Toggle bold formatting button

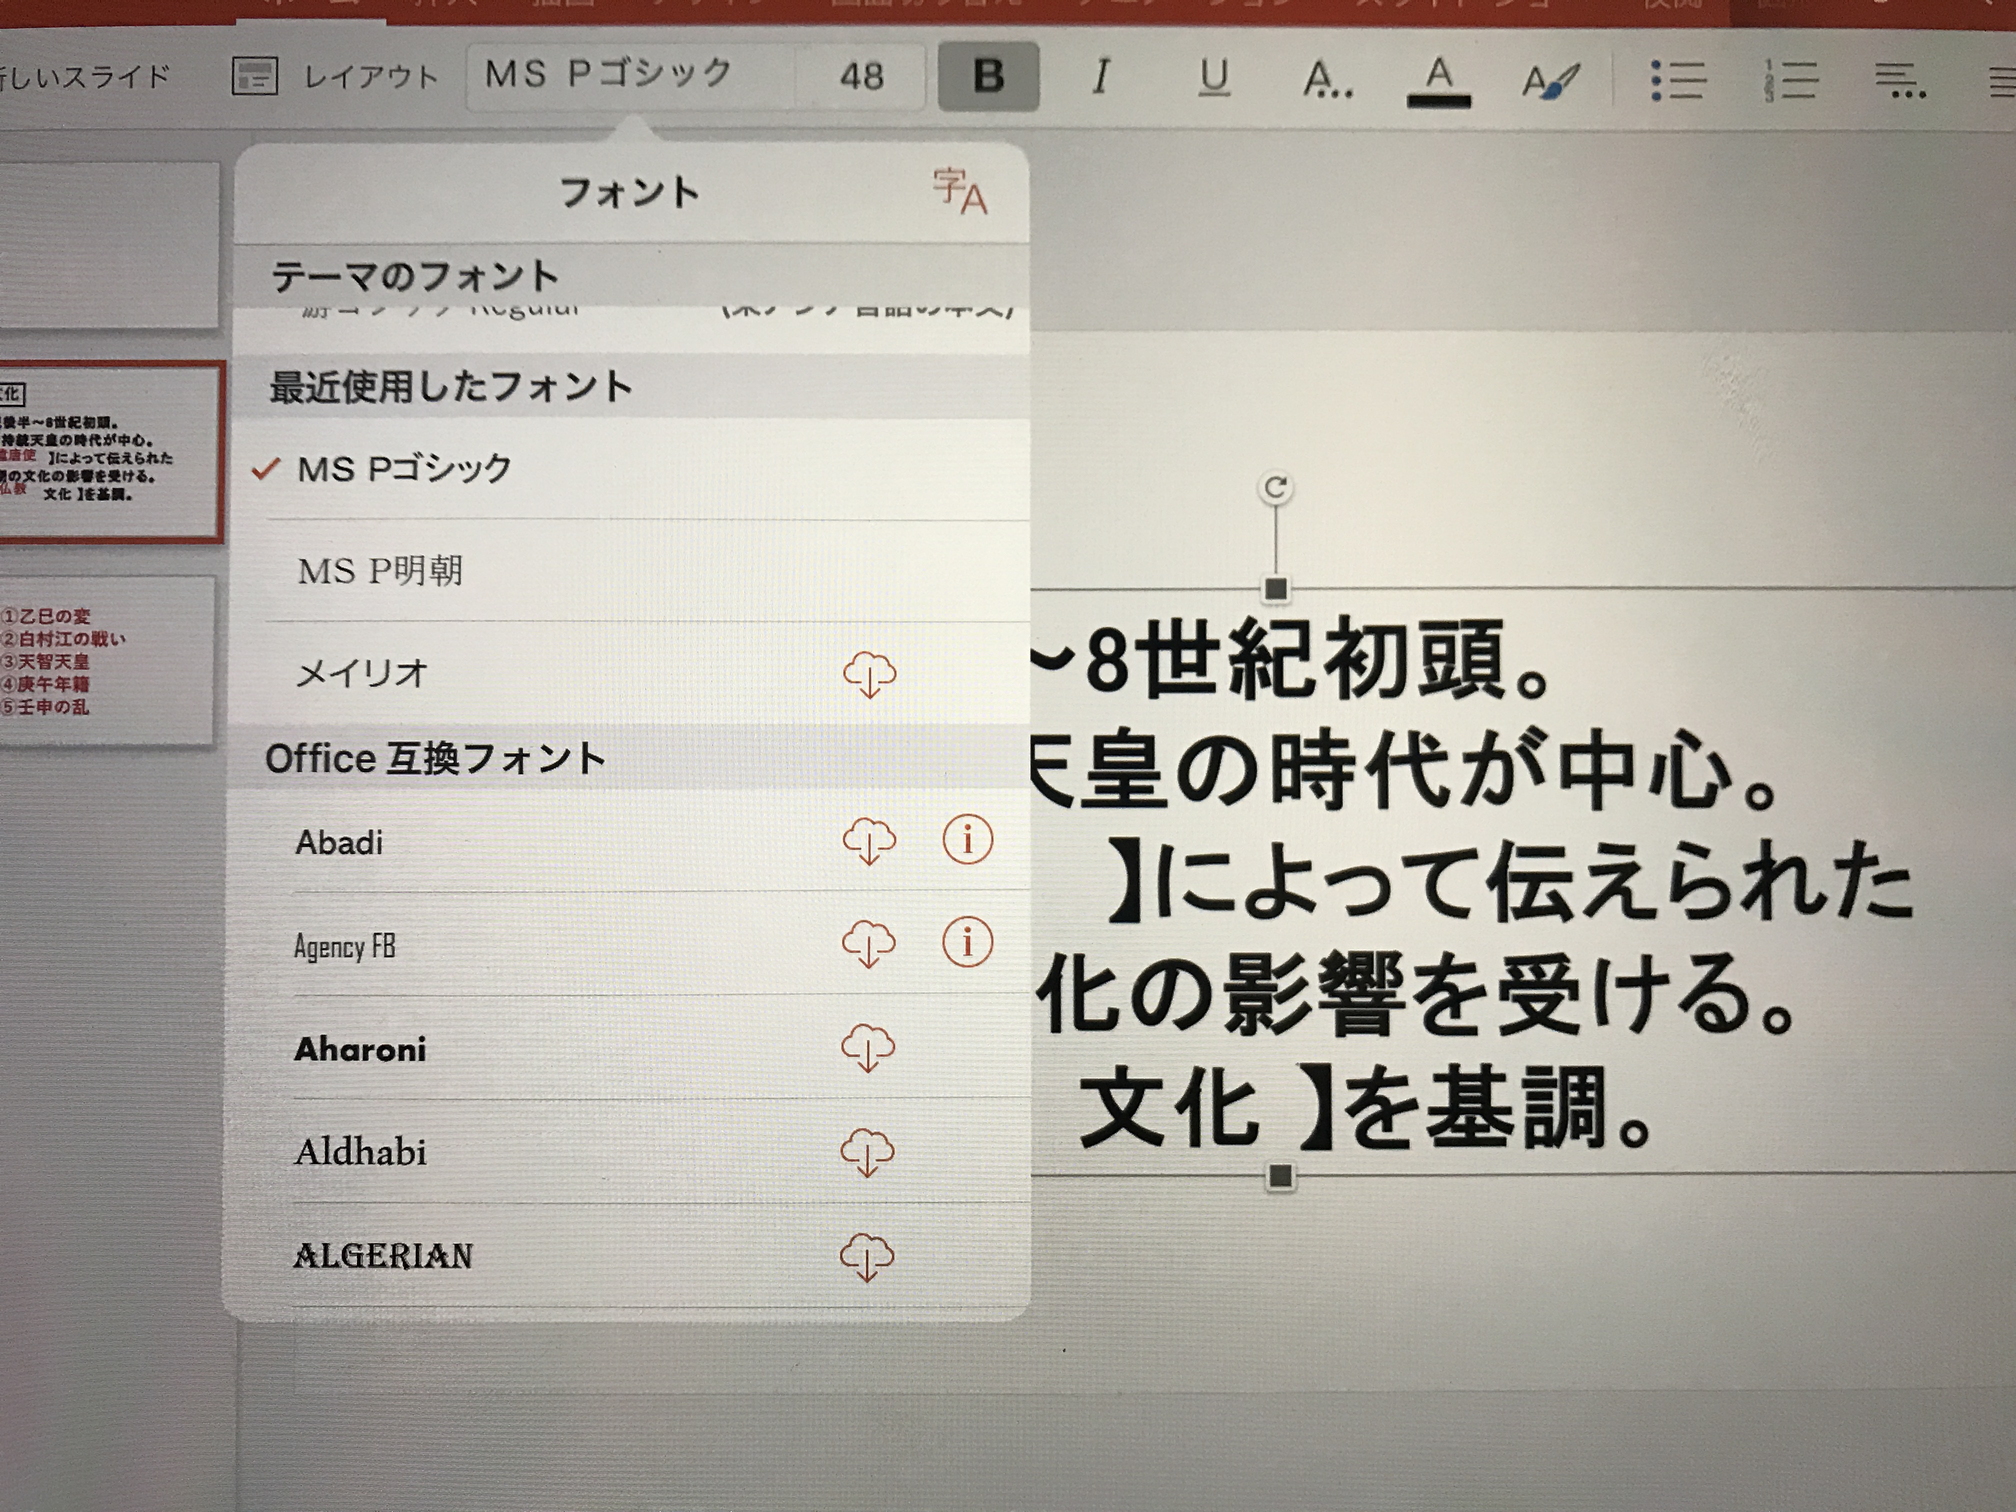tap(988, 76)
